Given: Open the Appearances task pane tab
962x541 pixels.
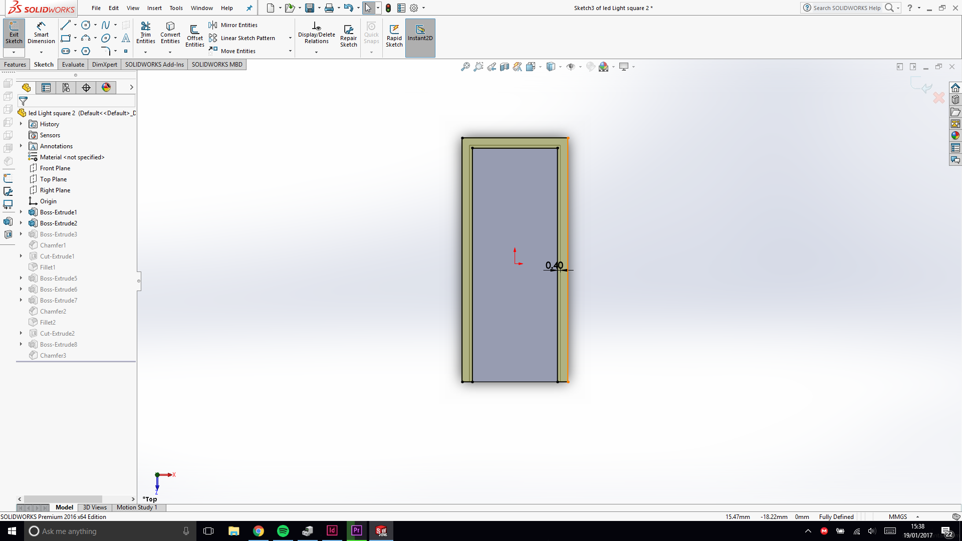Looking at the screenshot, I should [955, 135].
